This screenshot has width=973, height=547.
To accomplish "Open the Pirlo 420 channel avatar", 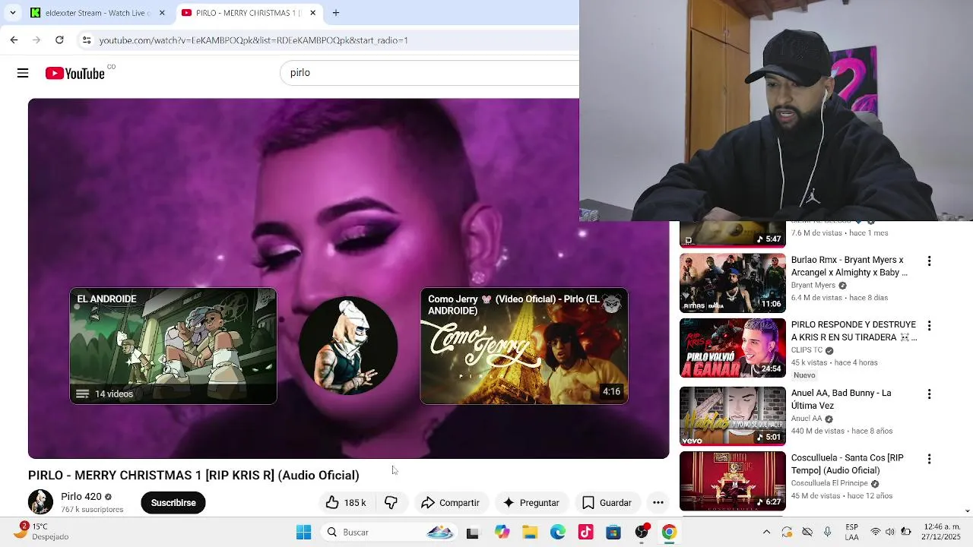I will tap(40, 502).
